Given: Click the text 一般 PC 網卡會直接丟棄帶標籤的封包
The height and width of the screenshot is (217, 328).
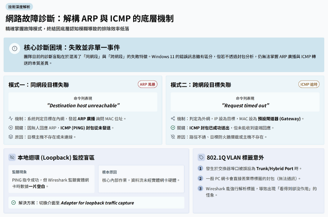Looking at the screenshot, I should pos(253,179).
